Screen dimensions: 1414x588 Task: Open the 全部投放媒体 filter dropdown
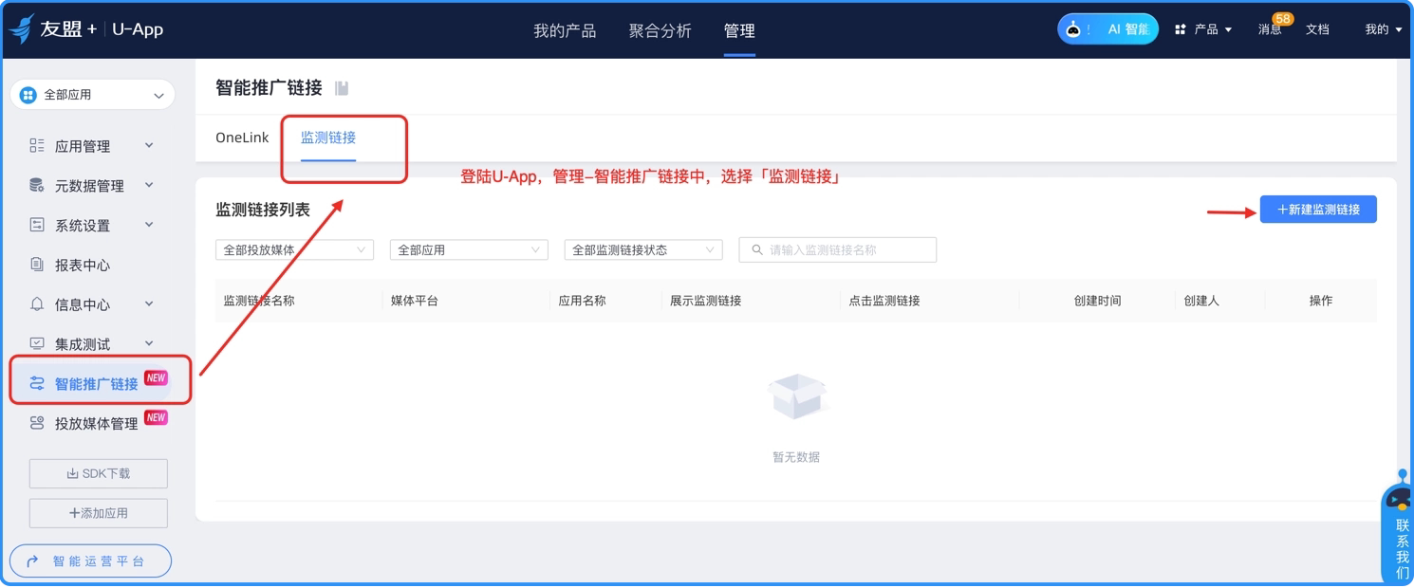[x=294, y=249]
